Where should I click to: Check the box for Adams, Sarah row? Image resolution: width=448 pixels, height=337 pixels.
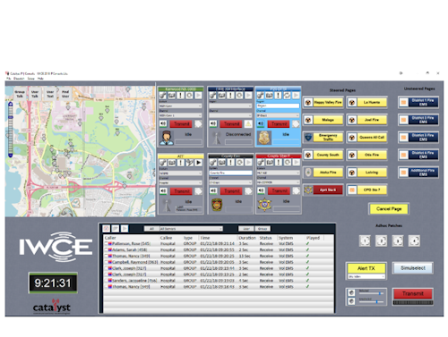106,249
